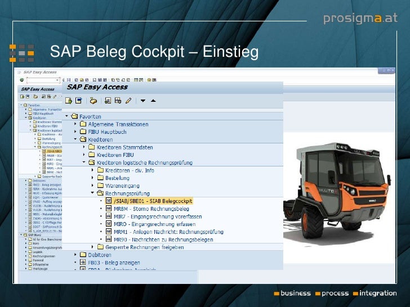Expand enlarged Allgemeine Transaktionen folder
Image resolution: width=410 pixels, height=307 pixels.
(x=75, y=124)
